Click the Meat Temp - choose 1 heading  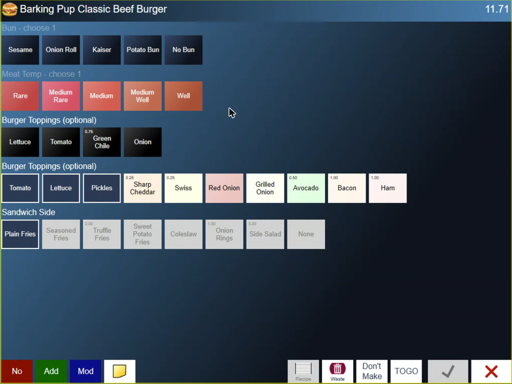41,74
